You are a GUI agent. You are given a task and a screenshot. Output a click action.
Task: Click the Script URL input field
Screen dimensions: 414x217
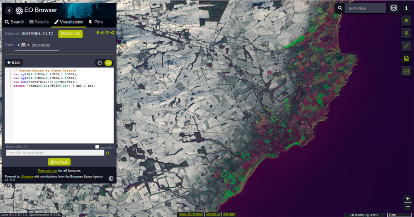click(x=55, y=153)
